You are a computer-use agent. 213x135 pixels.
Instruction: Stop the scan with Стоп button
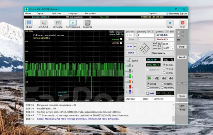point(183,24)
